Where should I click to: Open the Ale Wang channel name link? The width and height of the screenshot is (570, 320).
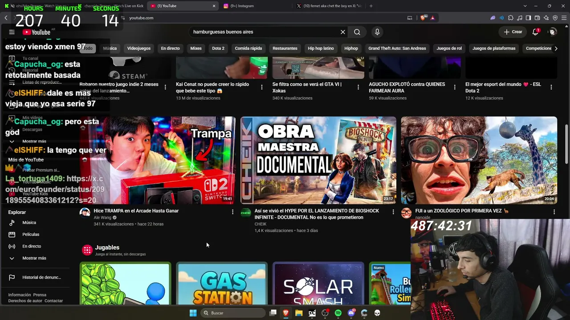(x=102, y=218)
